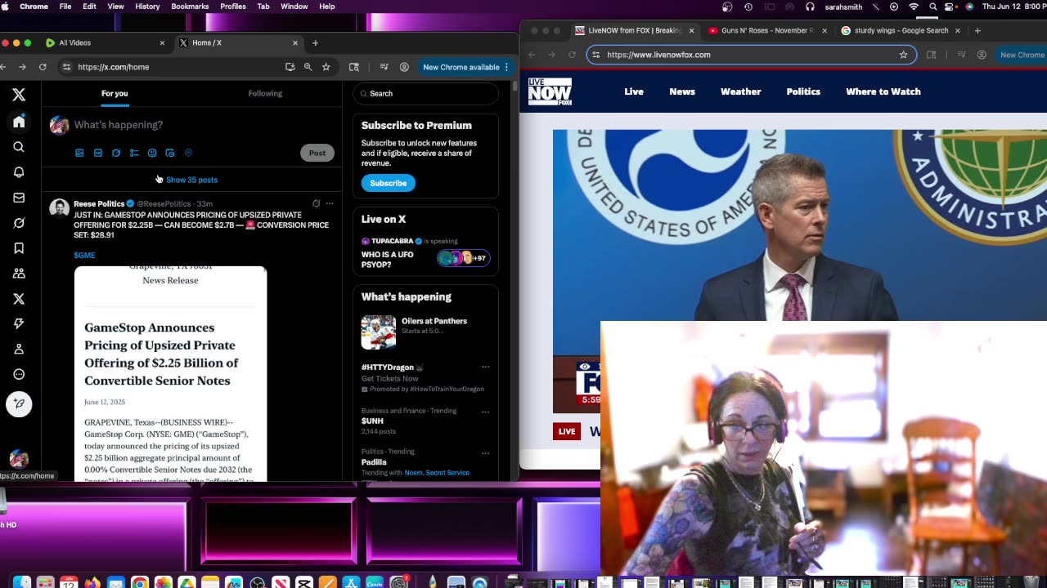Open more options on Reese Politics post
1047x588 pixels.
pyautogui.click(x=330, y=203)
